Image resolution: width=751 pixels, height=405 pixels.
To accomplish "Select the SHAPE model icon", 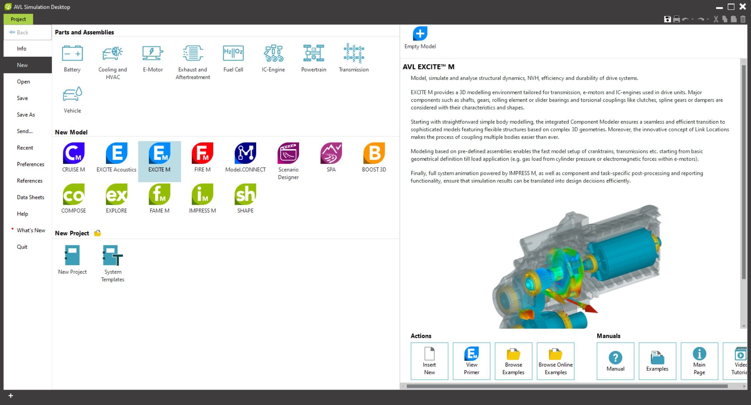I will [245, 199].
